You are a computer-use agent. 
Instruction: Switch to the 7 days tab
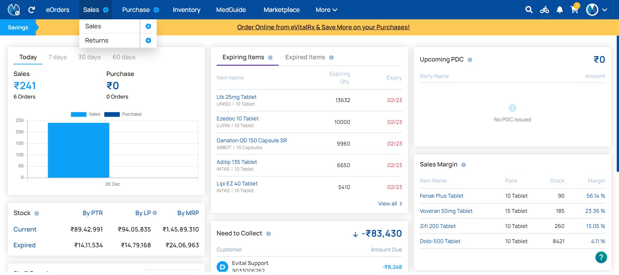pyautogui.click(x=57, y=57)
